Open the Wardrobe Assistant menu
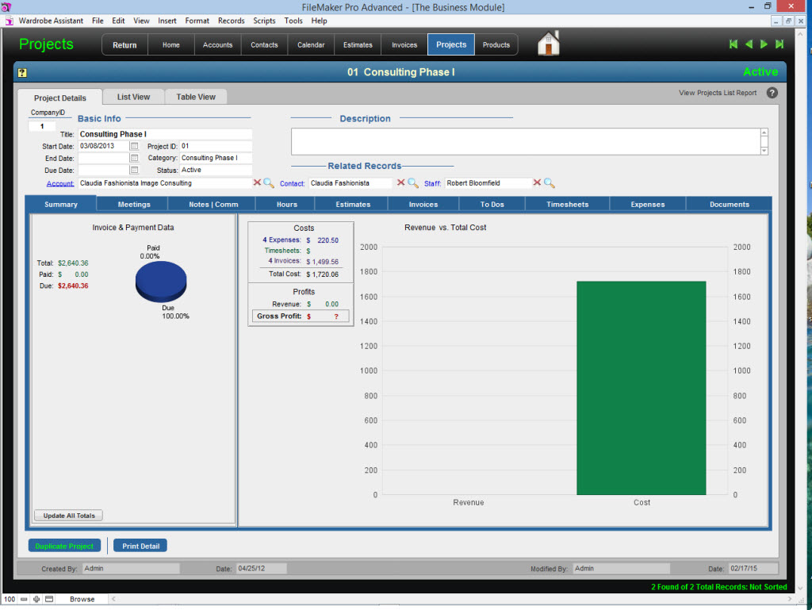Image resolution: width=812 pixels, height=610 pixels. tap(51, 21)
